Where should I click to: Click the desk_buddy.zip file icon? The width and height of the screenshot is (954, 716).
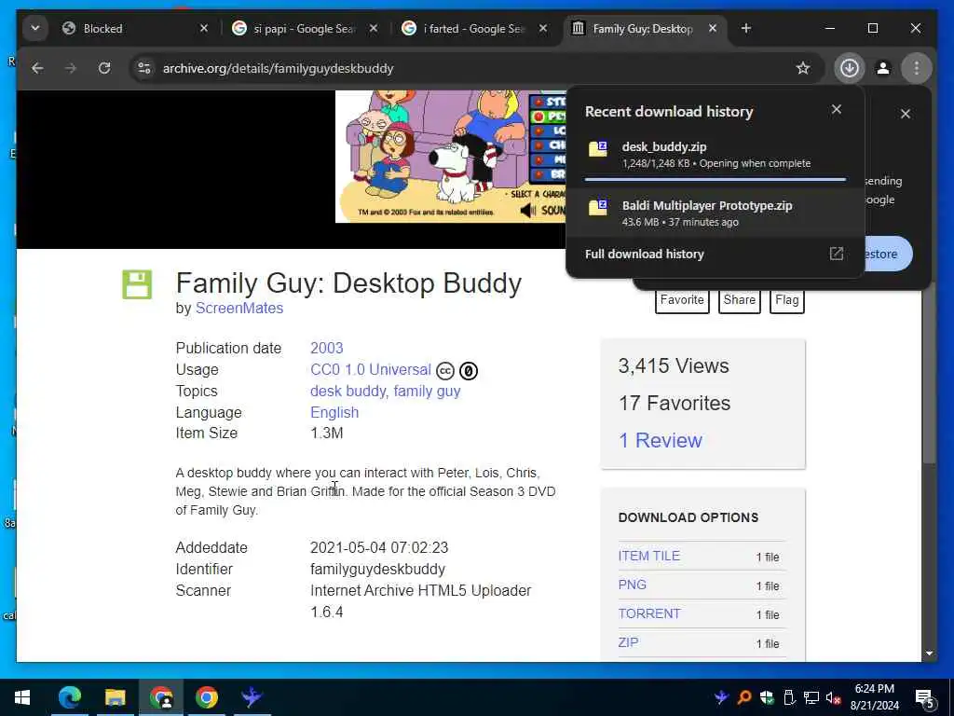coord(598,149)
